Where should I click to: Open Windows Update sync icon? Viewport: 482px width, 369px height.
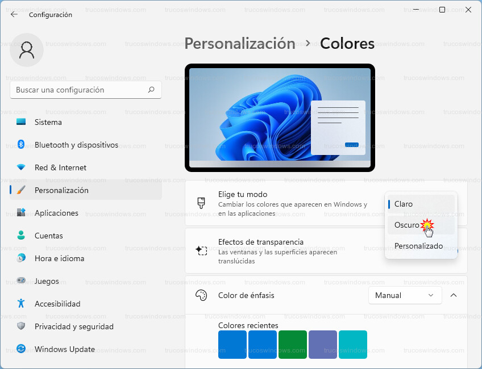click(21, 349)
